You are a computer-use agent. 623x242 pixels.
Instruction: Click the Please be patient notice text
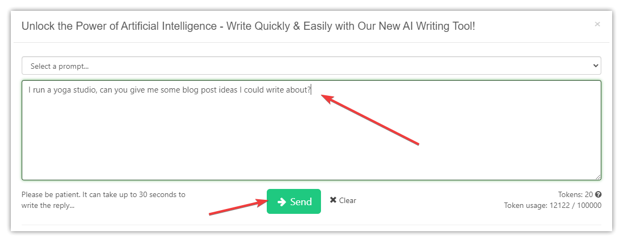tap(104, 200)
